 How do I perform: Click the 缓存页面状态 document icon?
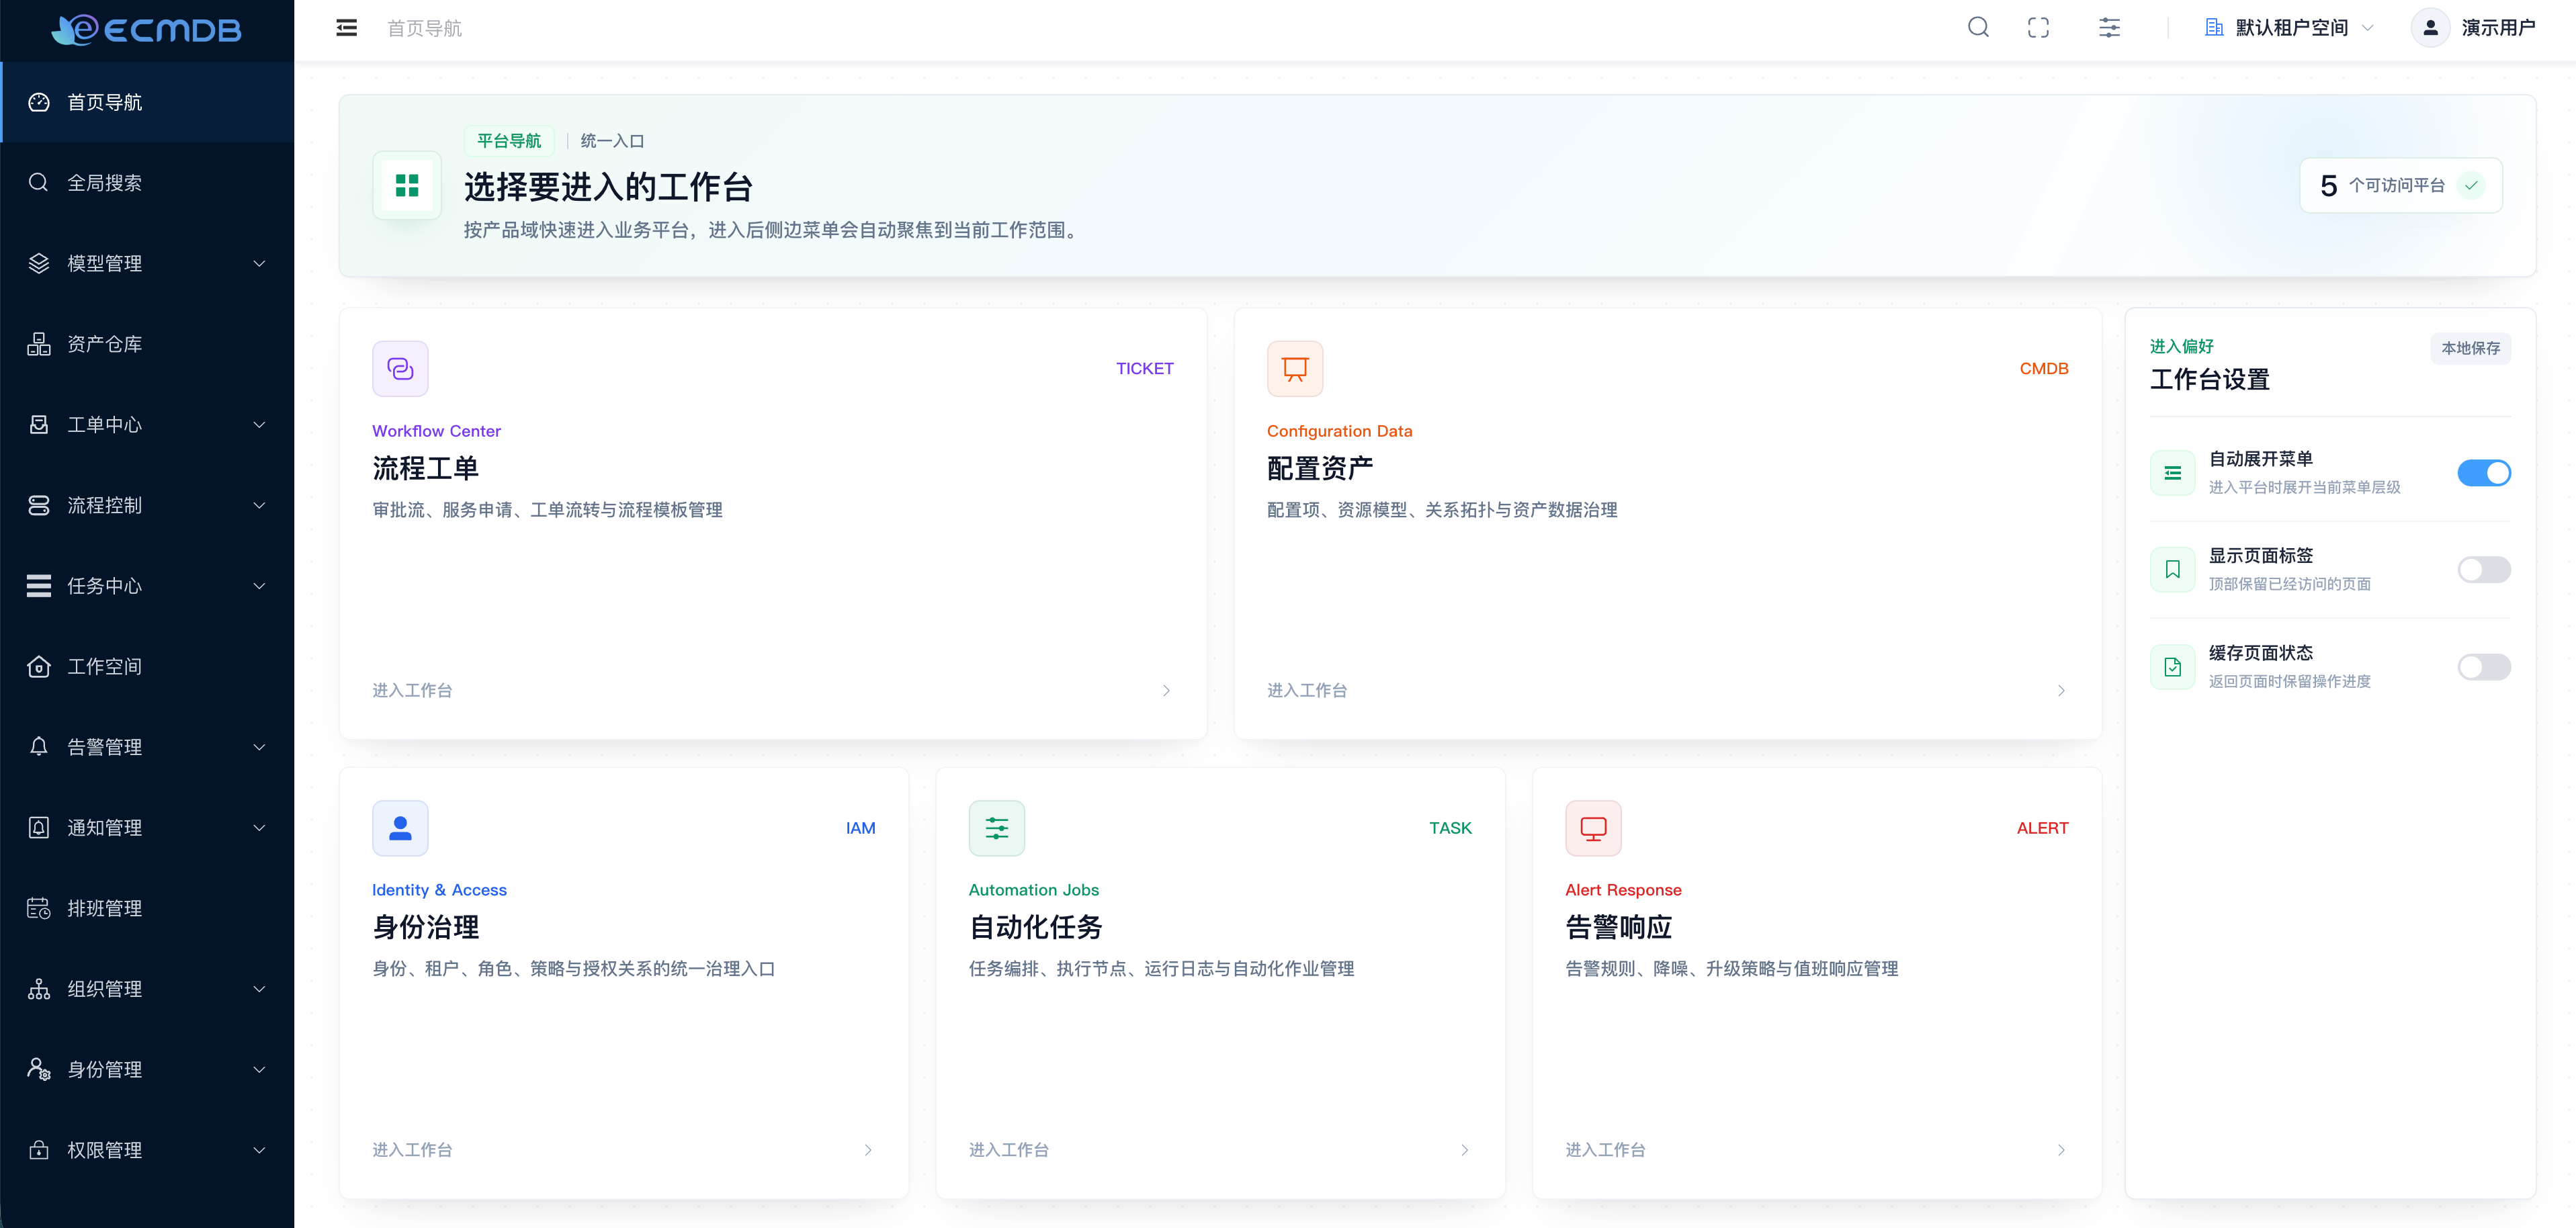click(x=2172, y=667)
